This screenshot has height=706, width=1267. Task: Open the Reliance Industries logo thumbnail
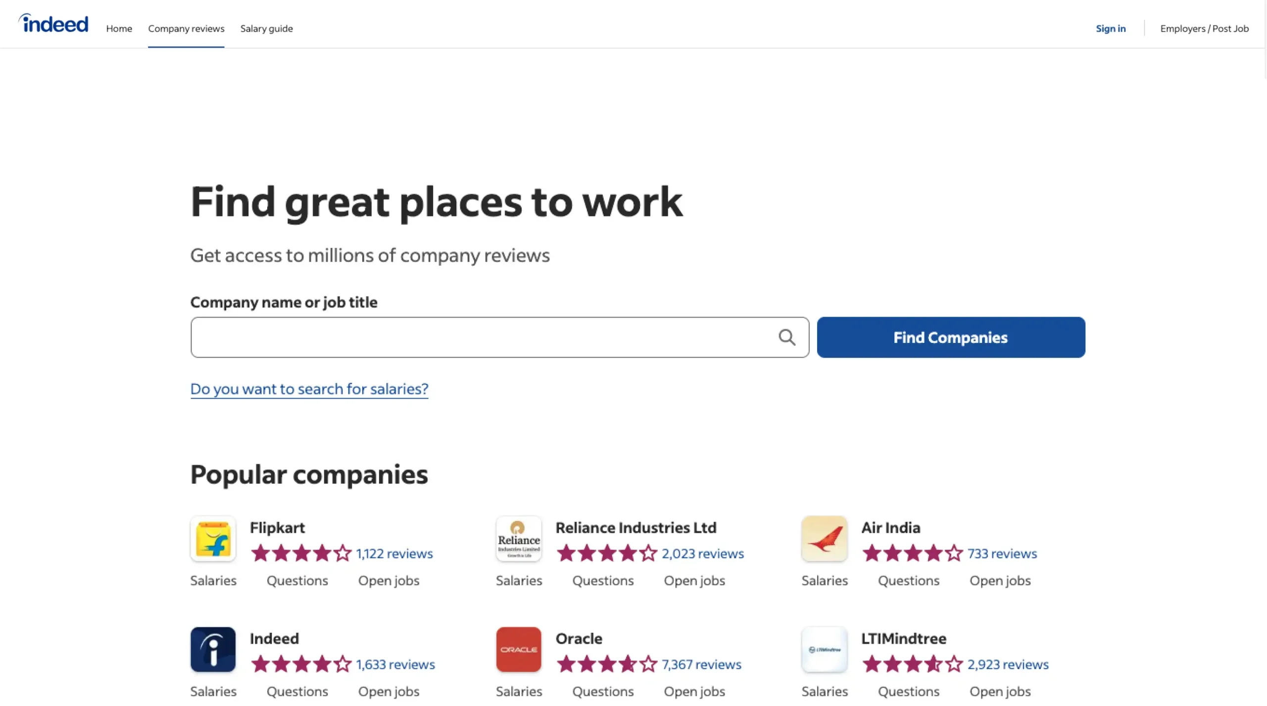519,539
